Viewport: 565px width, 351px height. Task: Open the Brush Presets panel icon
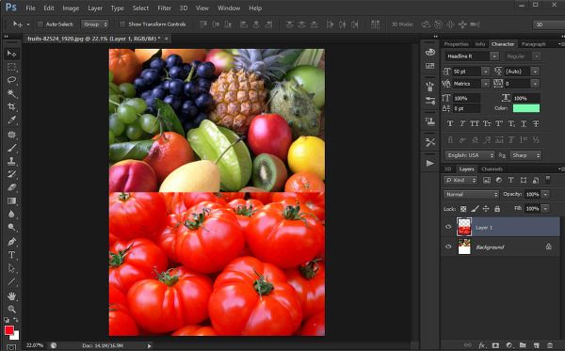pos(430,101)
